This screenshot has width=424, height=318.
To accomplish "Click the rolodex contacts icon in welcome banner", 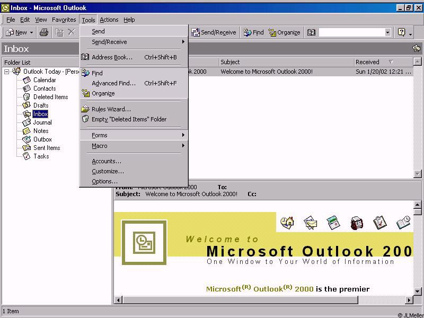I will (x=357, y=223).
